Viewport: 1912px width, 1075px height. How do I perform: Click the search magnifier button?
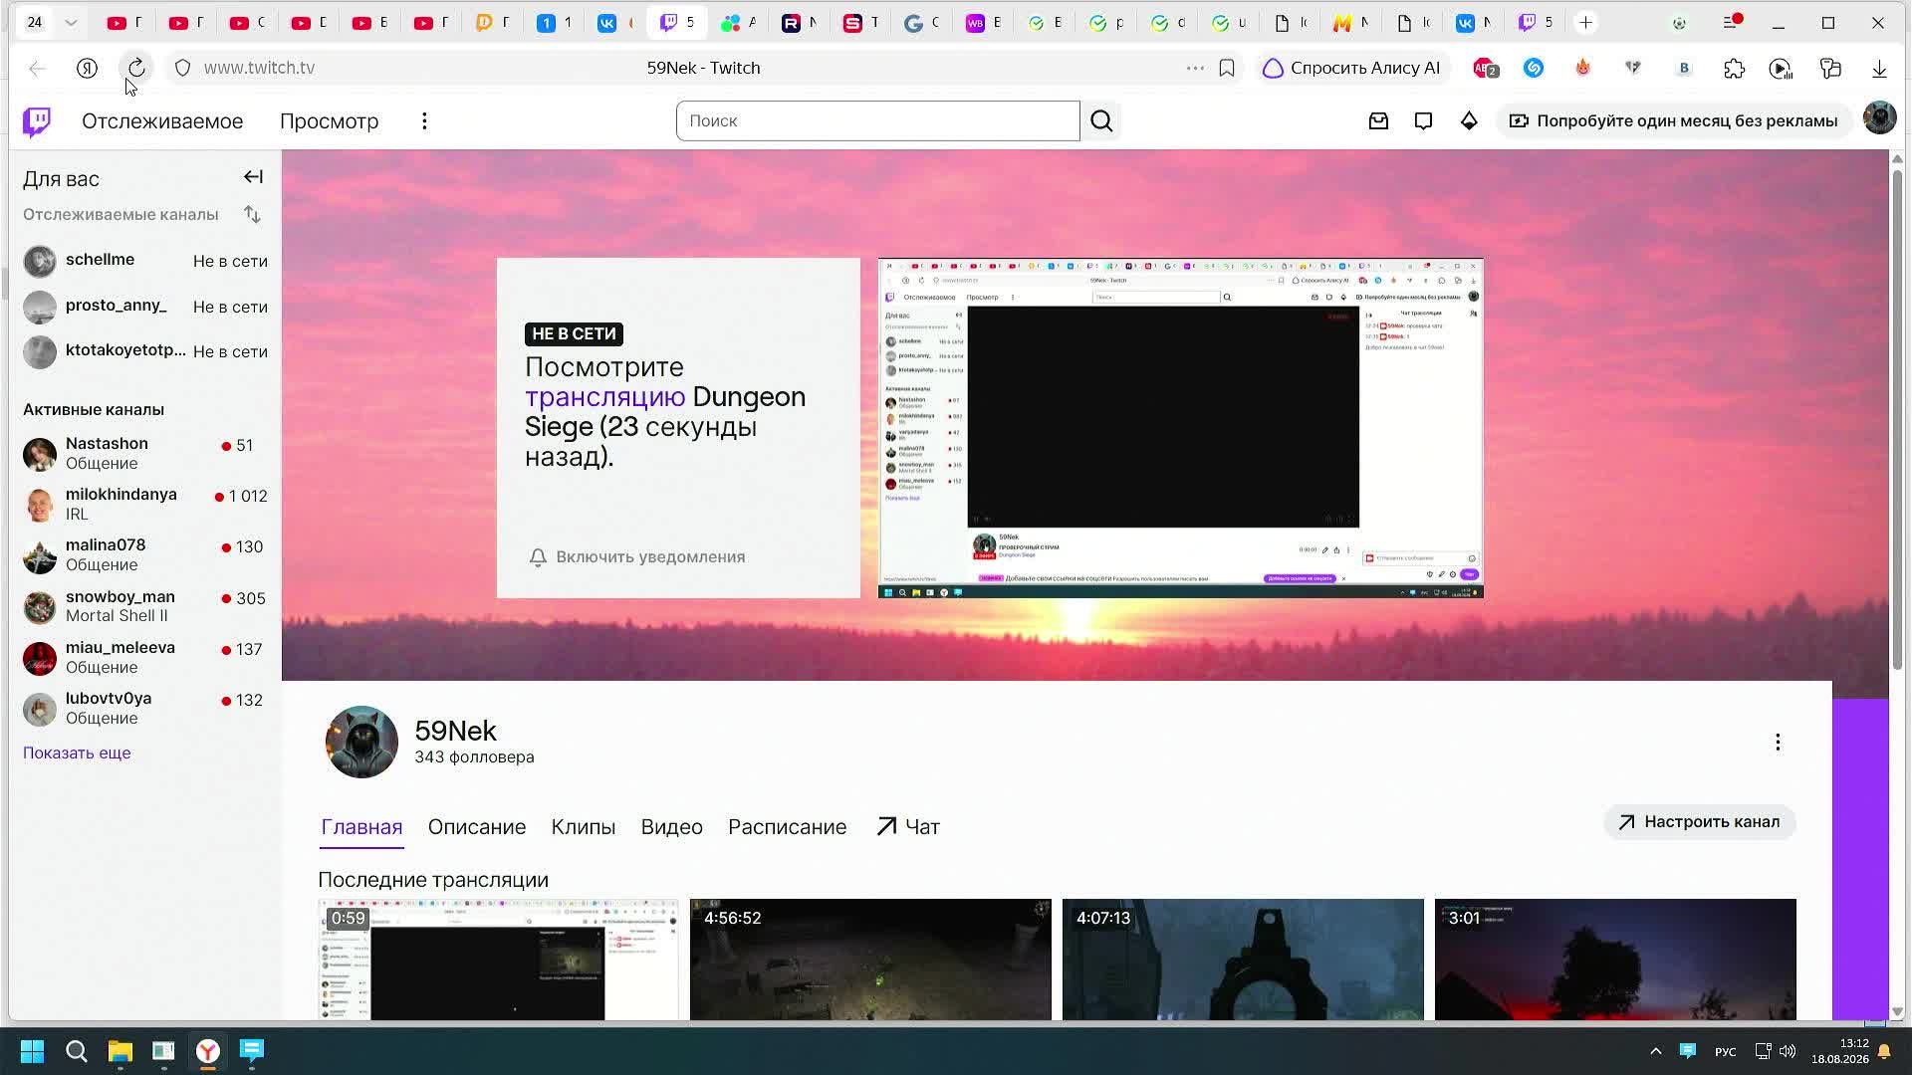1101,121
